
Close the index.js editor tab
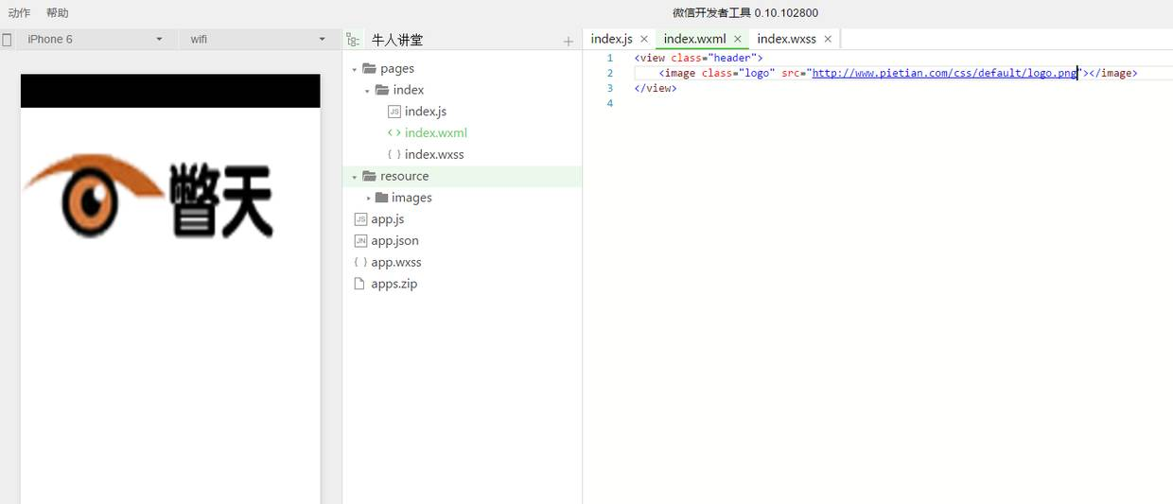coord(644,40)
